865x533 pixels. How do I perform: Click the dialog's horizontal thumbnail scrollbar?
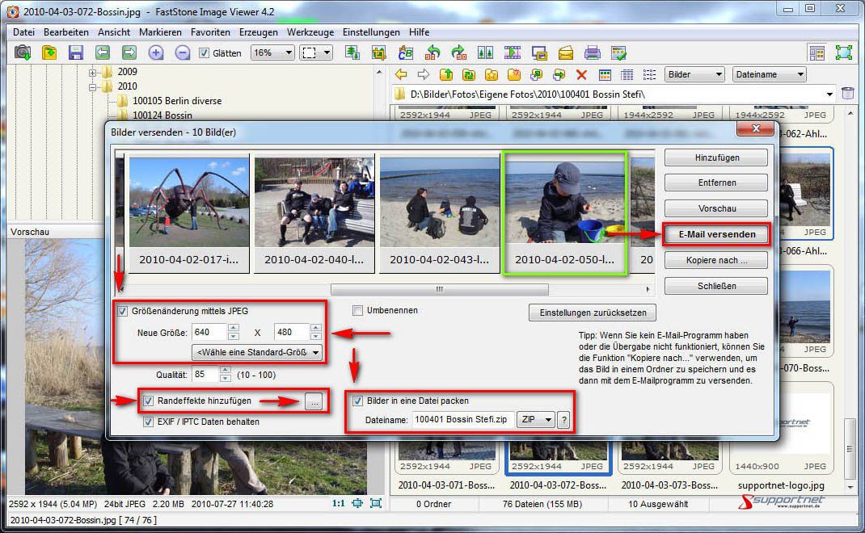click(x=439, y=289)
